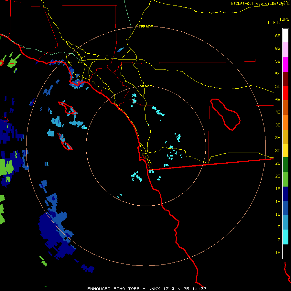Image resolution: width=291 pixels, height=291 pixels.
Task: Click the "18" scale label
Action: (x=278, y=189)
